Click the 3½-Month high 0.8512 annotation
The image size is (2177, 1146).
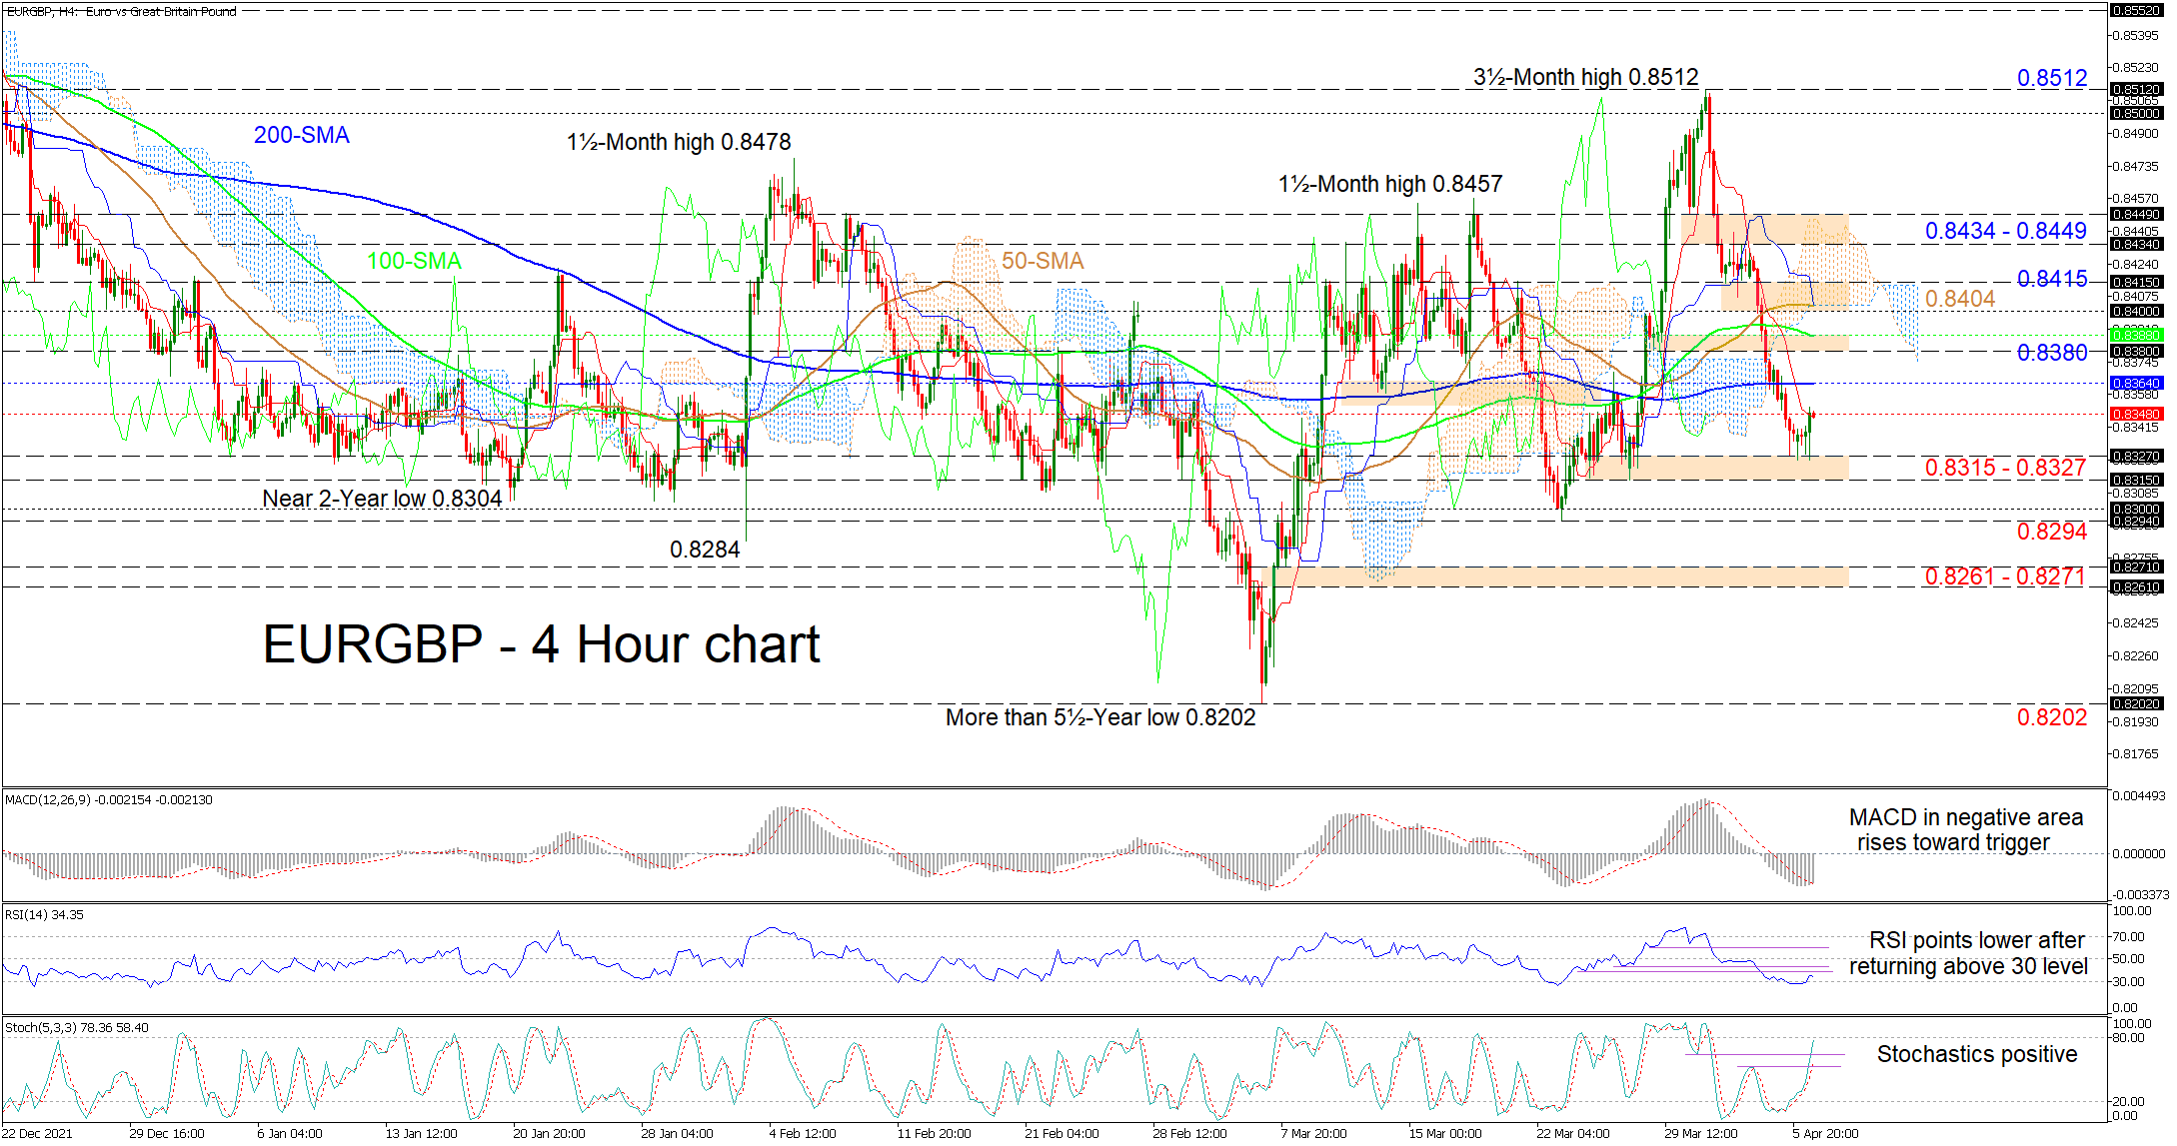pos(1585,78)
